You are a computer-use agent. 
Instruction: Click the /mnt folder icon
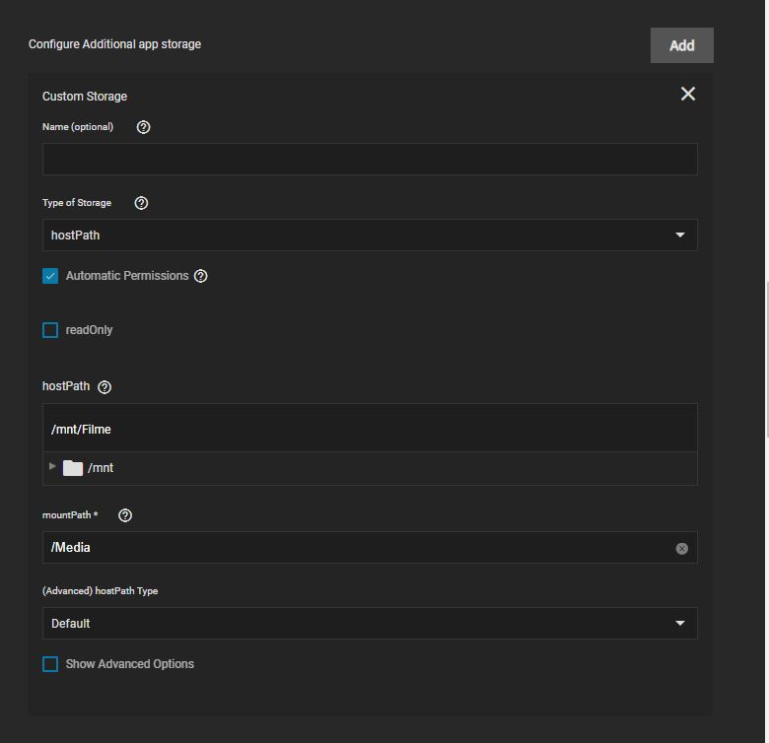coord(73,468)
